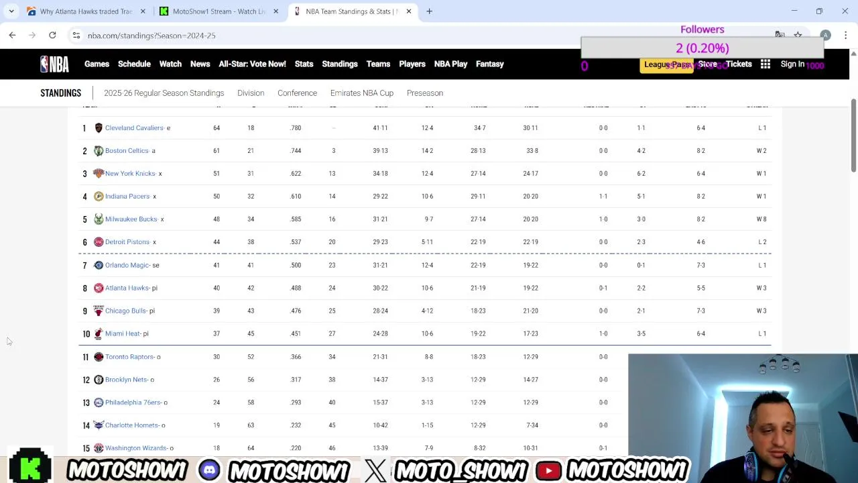Close the NBA Team Standings tab
Screen dimensions: 858x483
click(x=408, y=11)
